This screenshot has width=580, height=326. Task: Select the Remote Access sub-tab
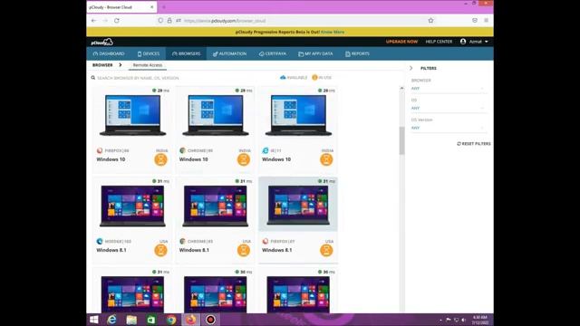tap(148, 65)
